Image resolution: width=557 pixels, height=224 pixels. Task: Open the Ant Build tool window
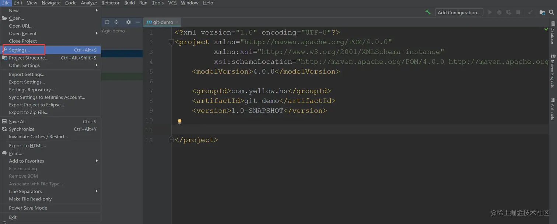click(553, 109)
